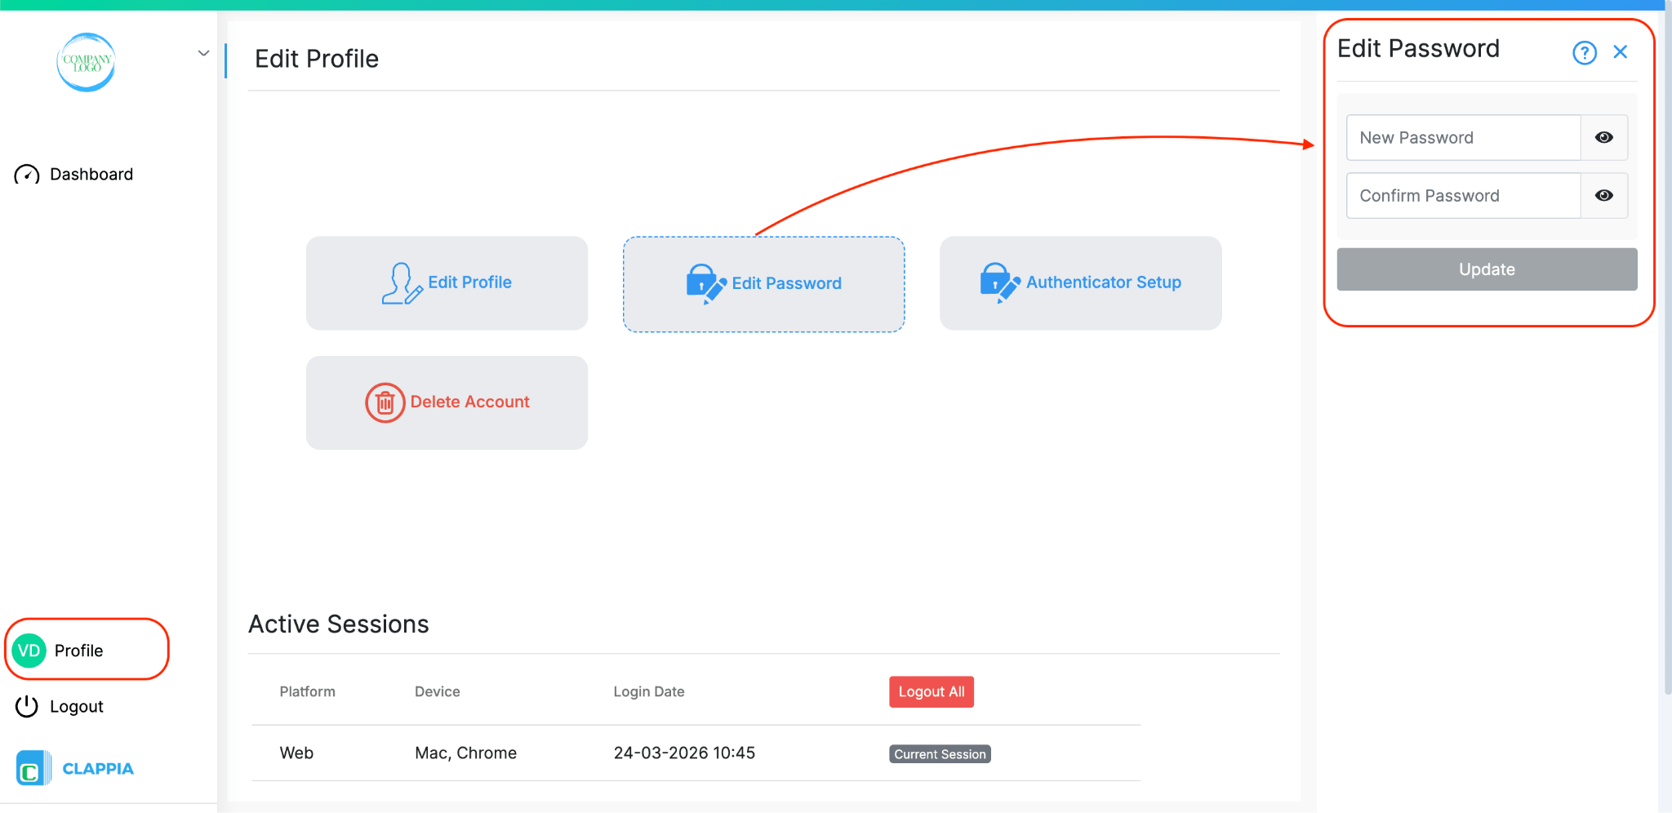Show Confirm Password with eye toggle

[x=1604, y=196]
